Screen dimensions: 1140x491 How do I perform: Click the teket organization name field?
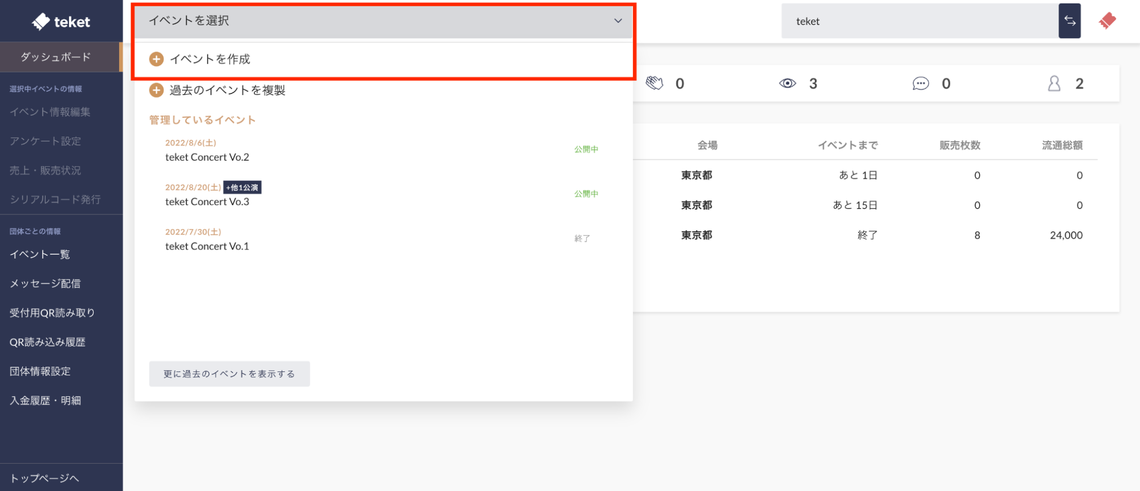pos(919,21)
